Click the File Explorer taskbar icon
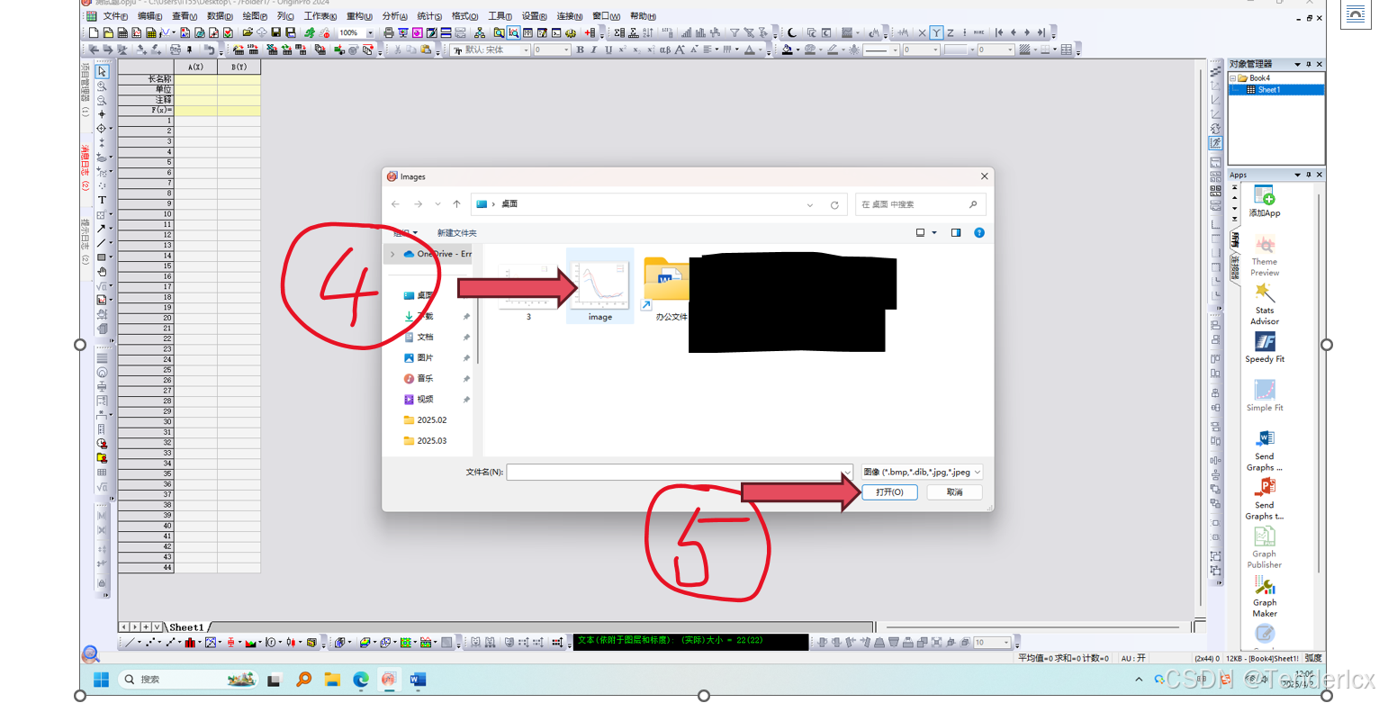This screenshot has height=703, width=1379. coord(332,679)
